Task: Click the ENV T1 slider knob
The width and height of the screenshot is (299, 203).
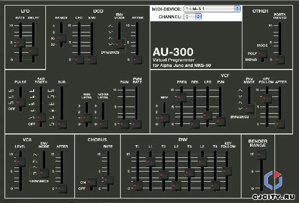Action: (138, 185)
